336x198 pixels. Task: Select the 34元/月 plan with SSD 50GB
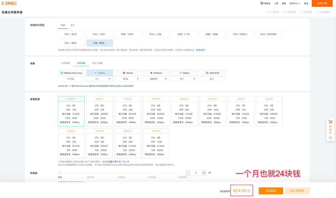tap(269, 111)
